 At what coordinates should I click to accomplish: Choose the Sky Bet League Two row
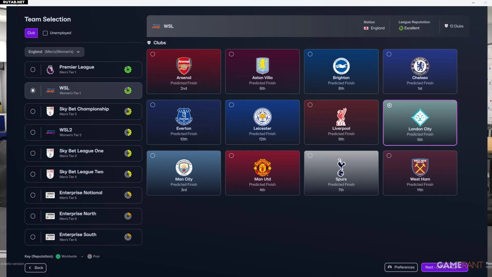click(x=83, y=174)
